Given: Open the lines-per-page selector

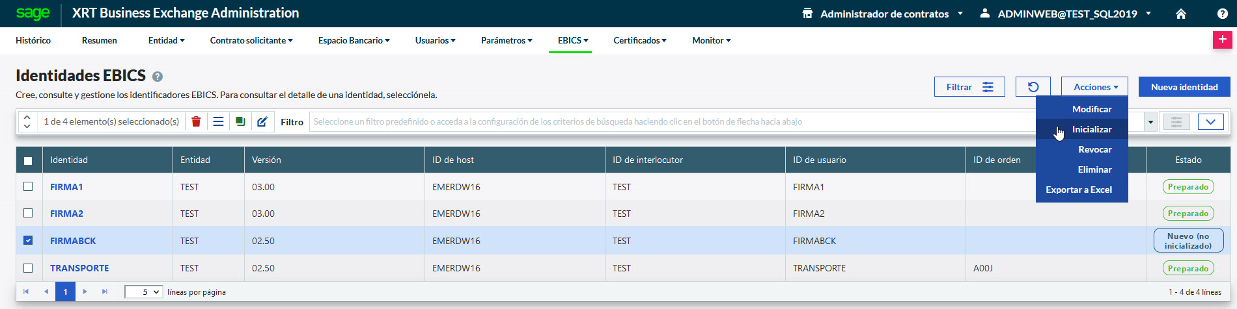Looking at the screenshot, I should [143, 292].
